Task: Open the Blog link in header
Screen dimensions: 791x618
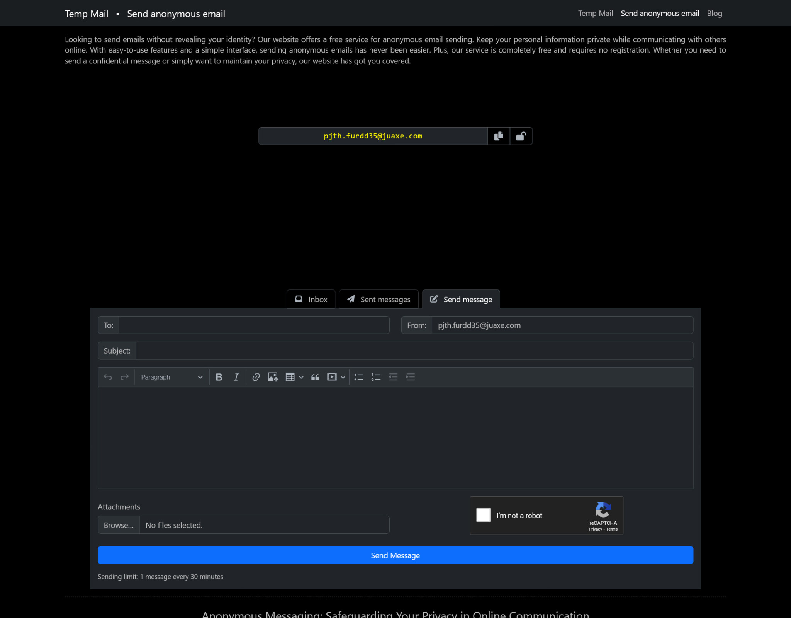Action: [714, 13]
